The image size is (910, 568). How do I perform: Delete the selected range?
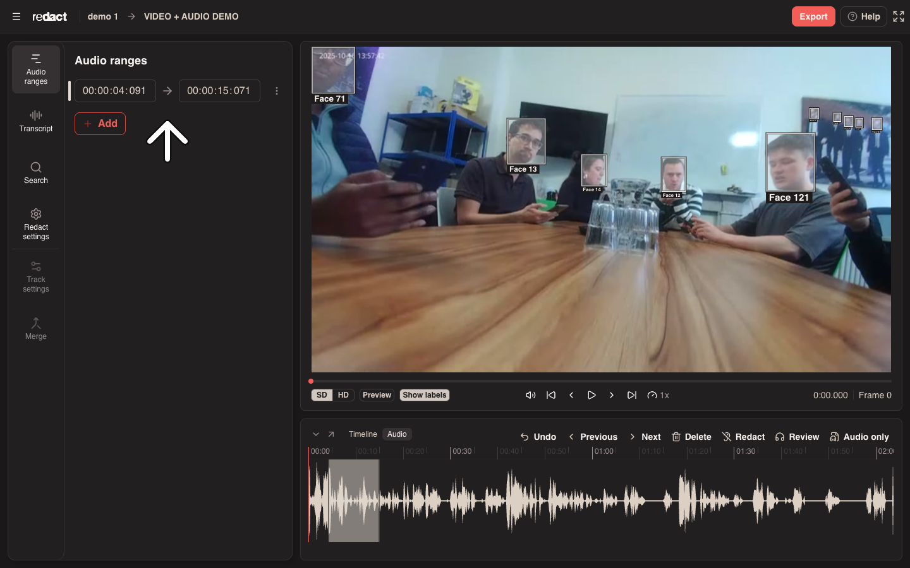(691, 437)
